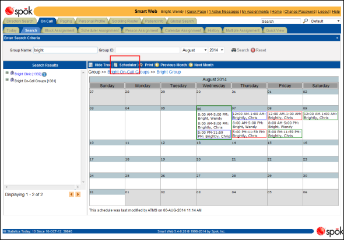Collapse the Enter Search Criteria panel
The height and width of the screenshot is (240, 344).
click(x=337, y=38)
